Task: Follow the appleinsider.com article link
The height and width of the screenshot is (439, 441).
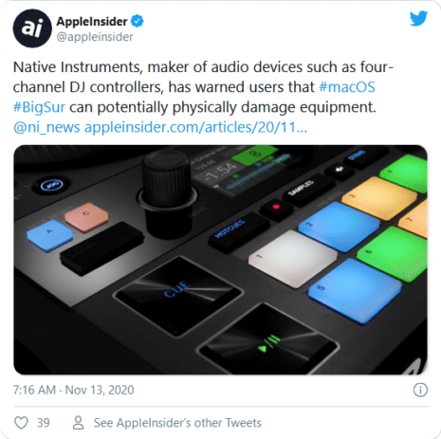Action: pyautogui.click(x=195, y=127)
